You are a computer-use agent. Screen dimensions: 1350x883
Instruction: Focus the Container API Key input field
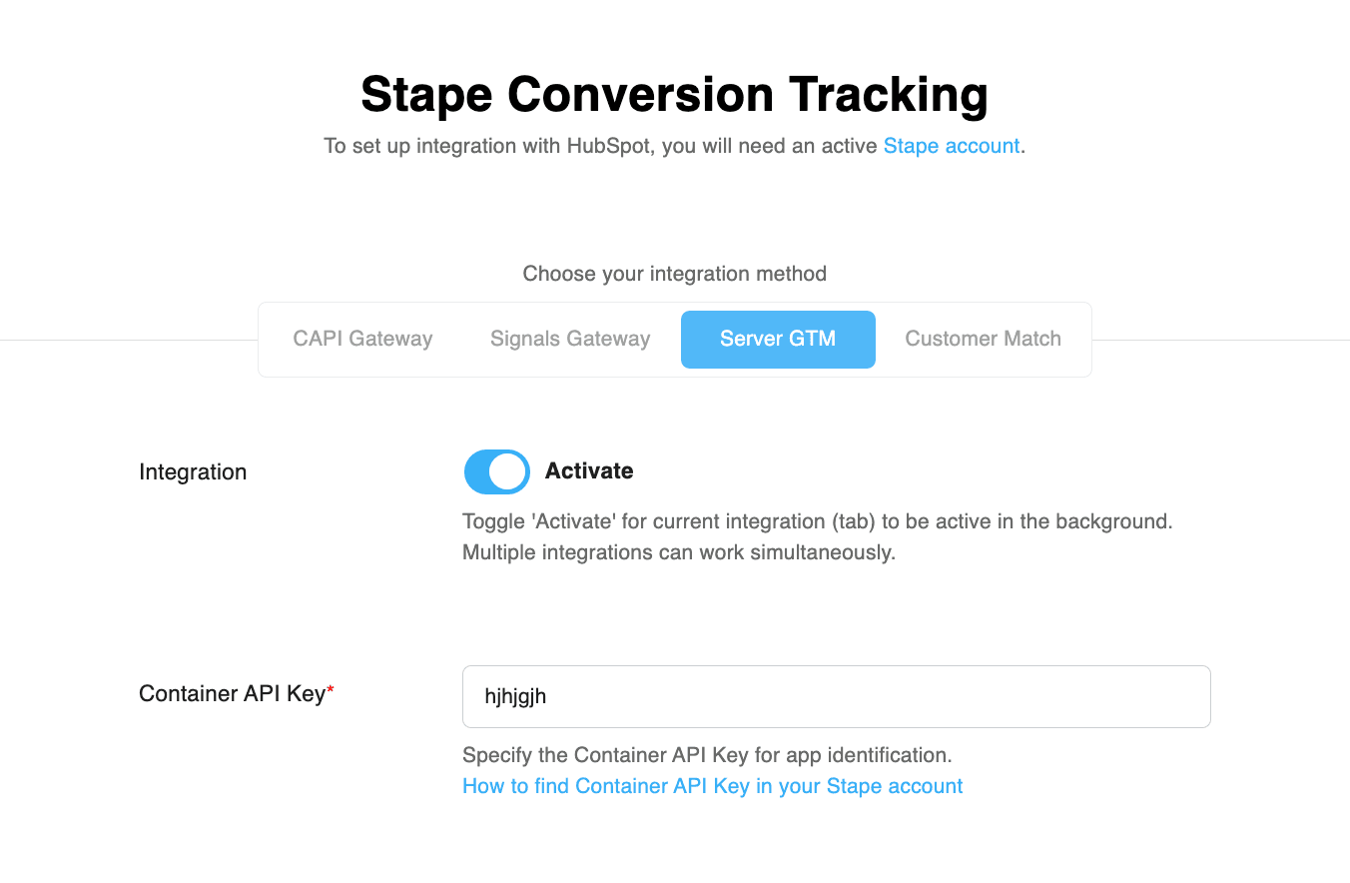[836, 696]
